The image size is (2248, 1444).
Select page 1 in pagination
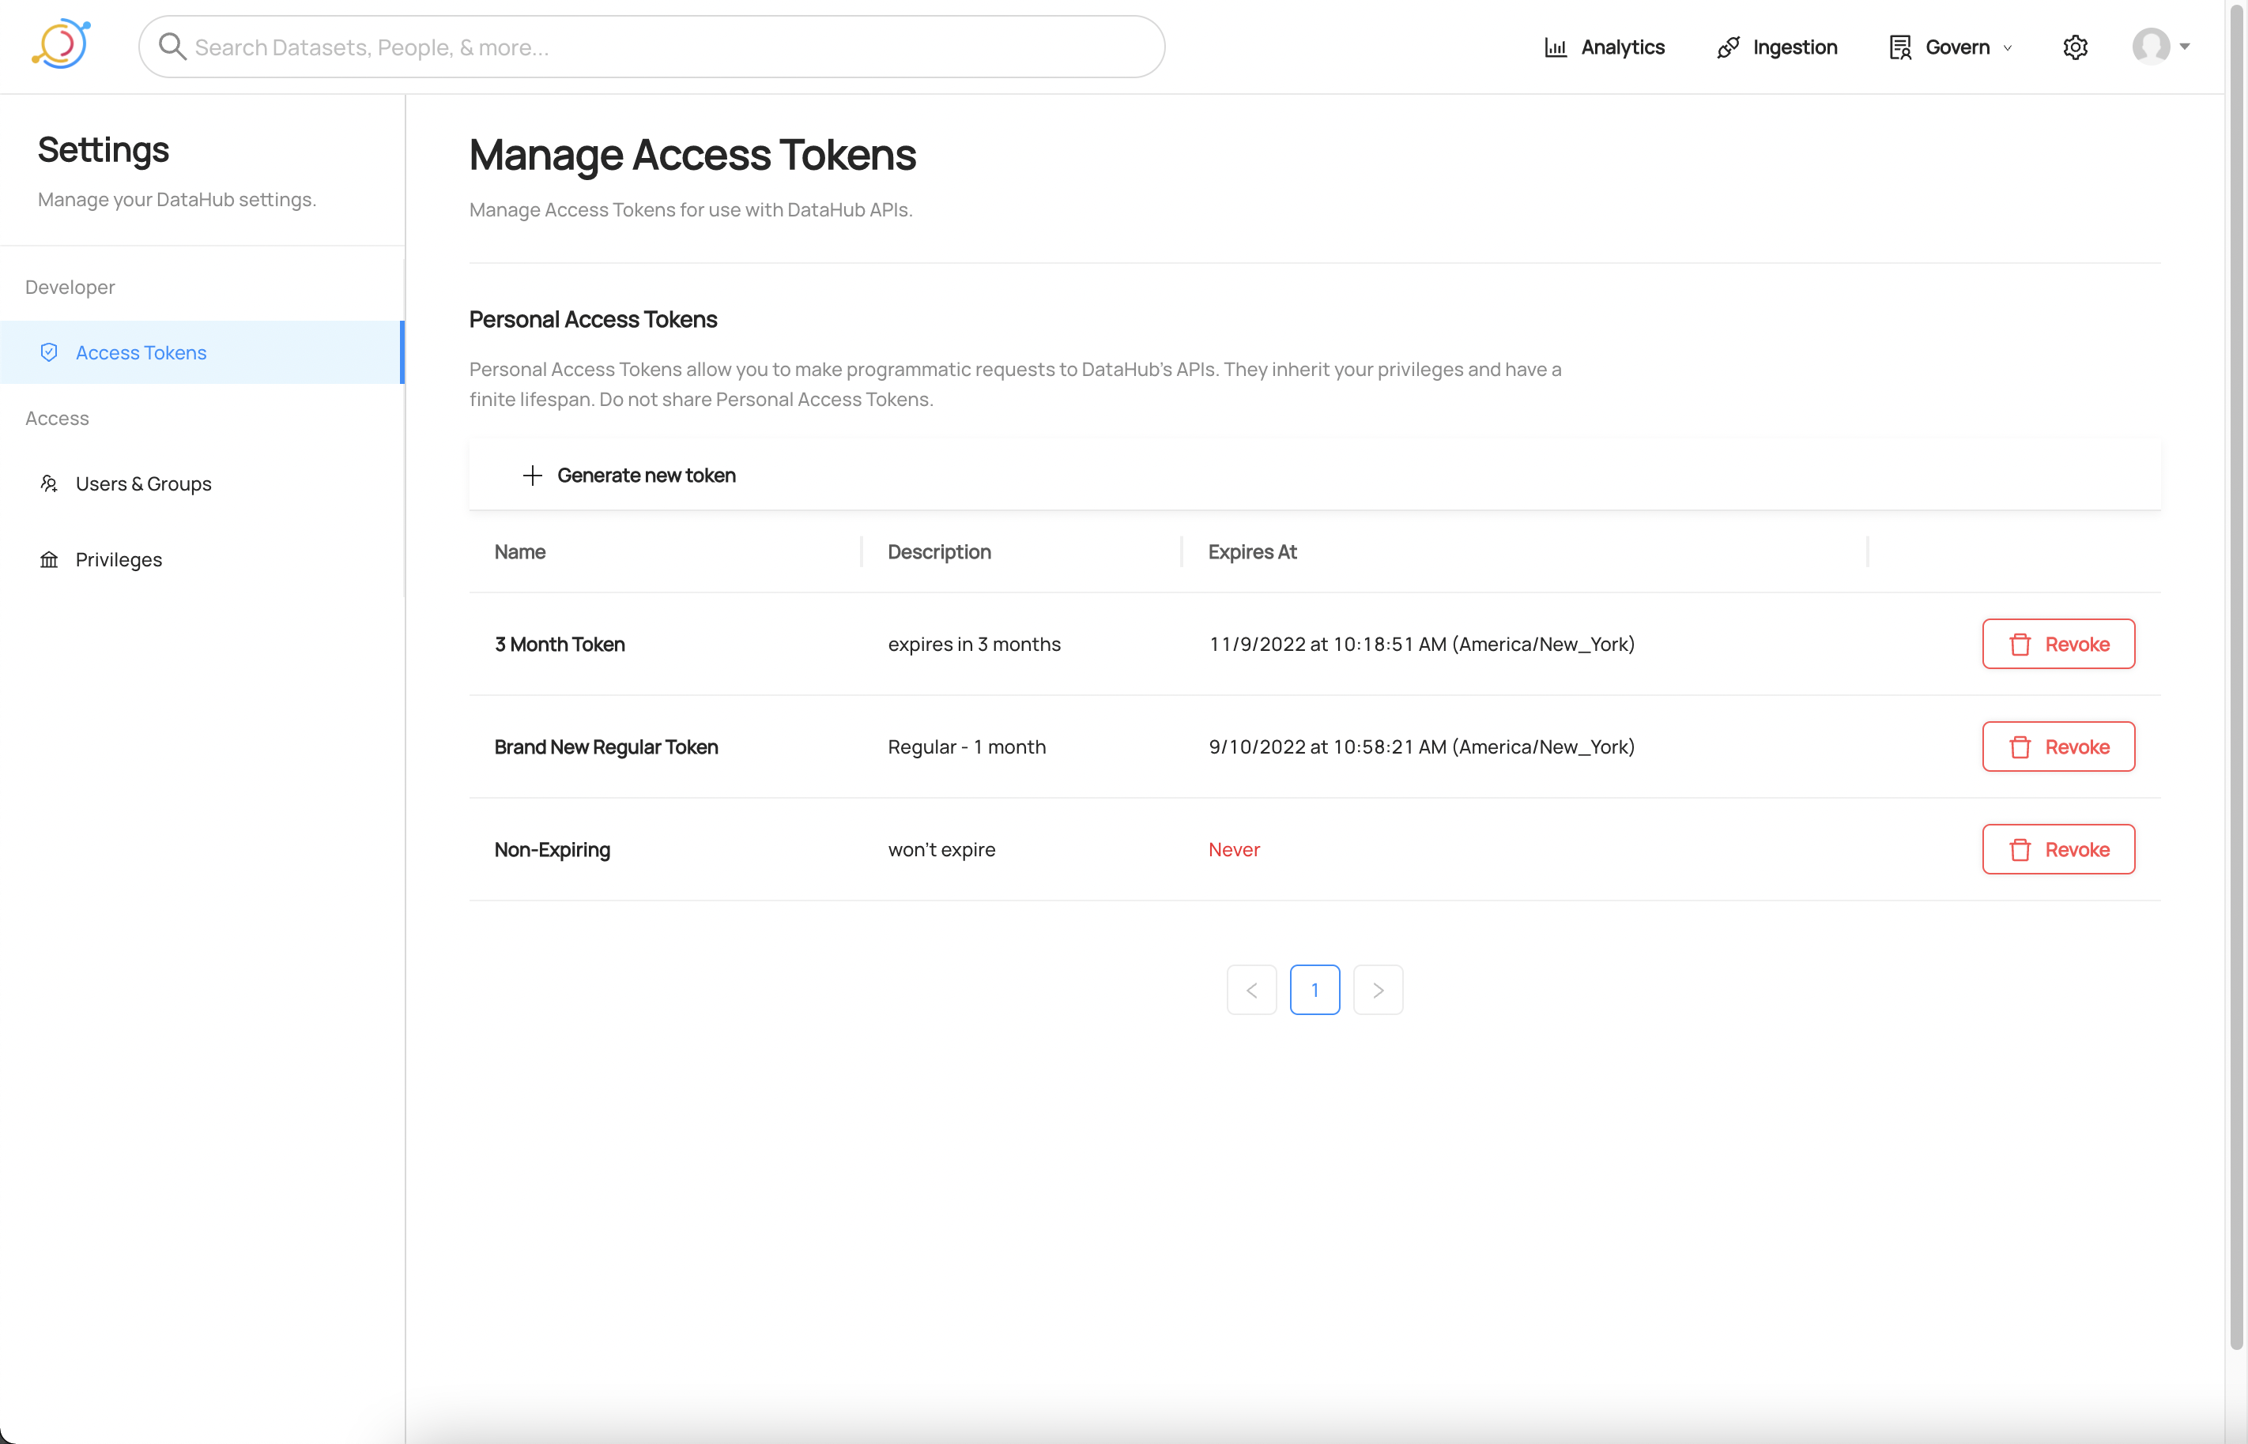click(1314, 990)
